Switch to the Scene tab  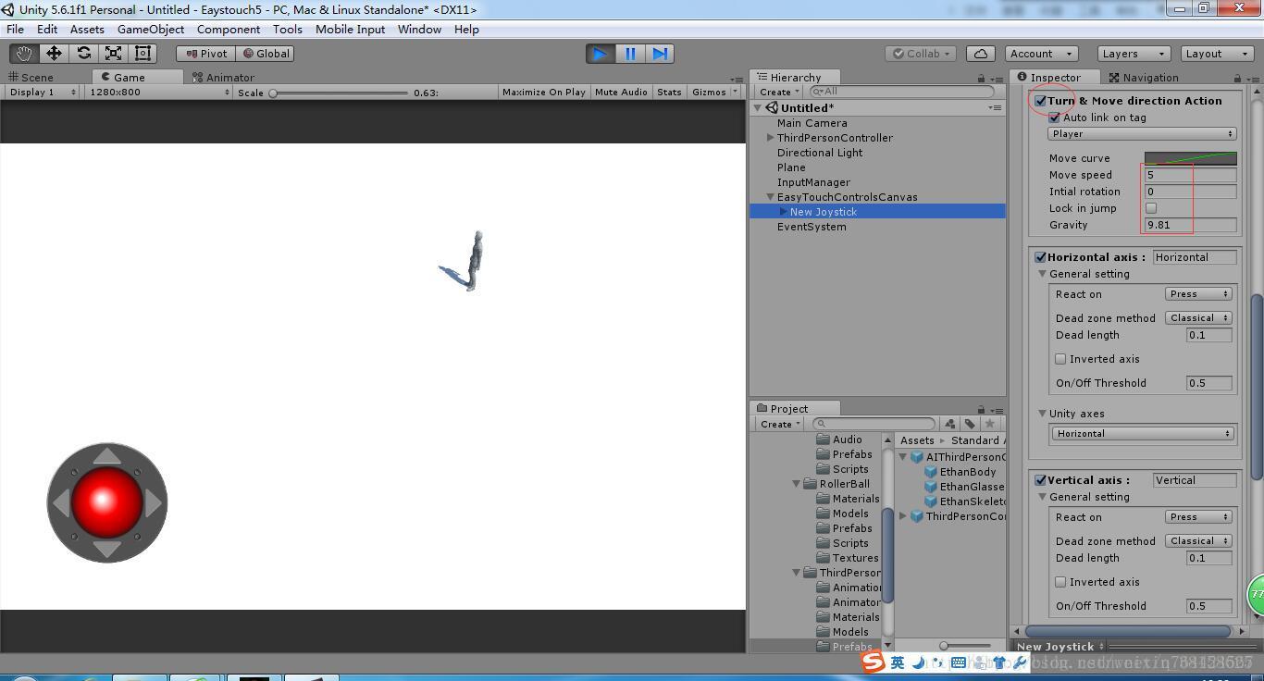(31, 78)
